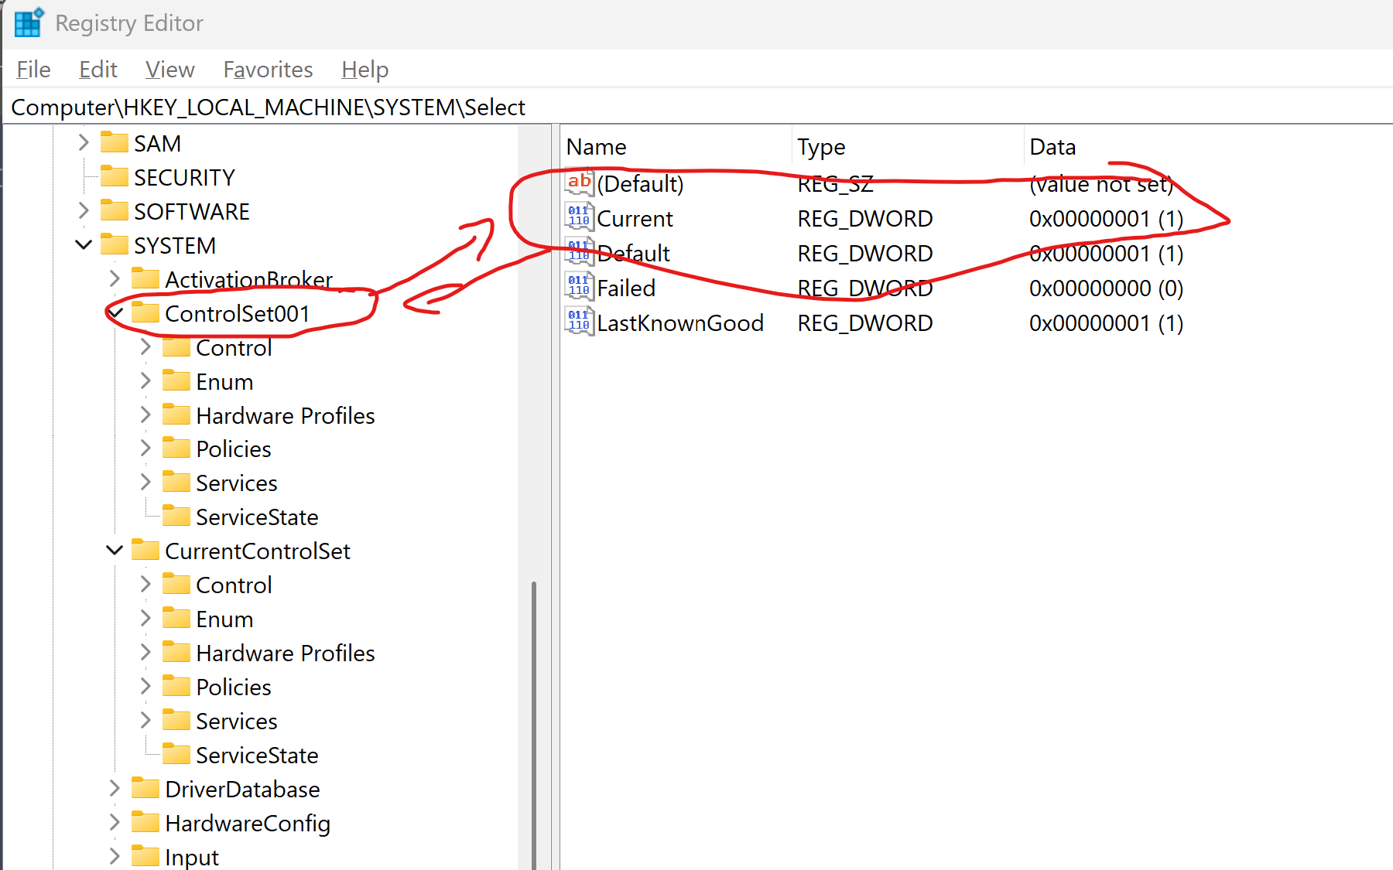Click the DWORD icon beside Current value

pyautogui.click(x=577, y=217)
